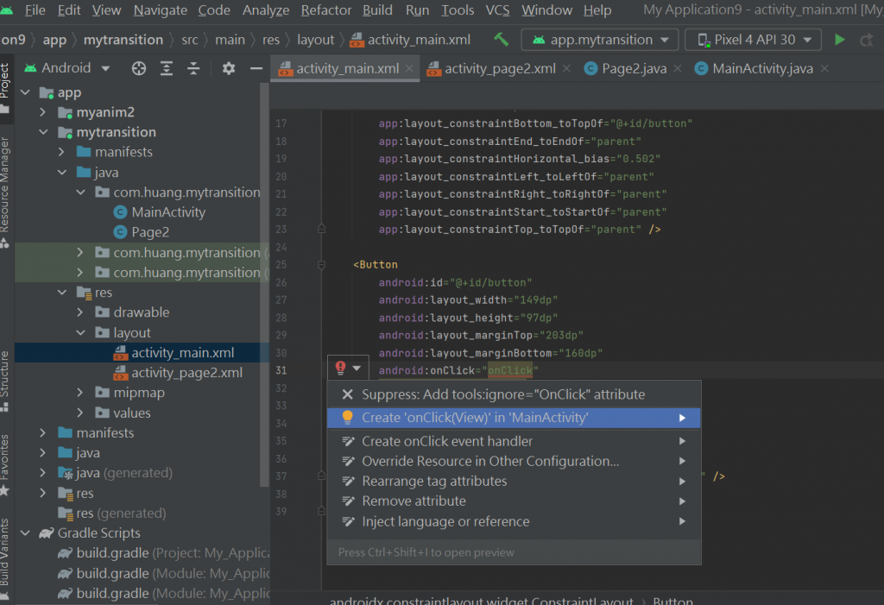Open the VCS menu
884x605 pixels.
point(498,10)
